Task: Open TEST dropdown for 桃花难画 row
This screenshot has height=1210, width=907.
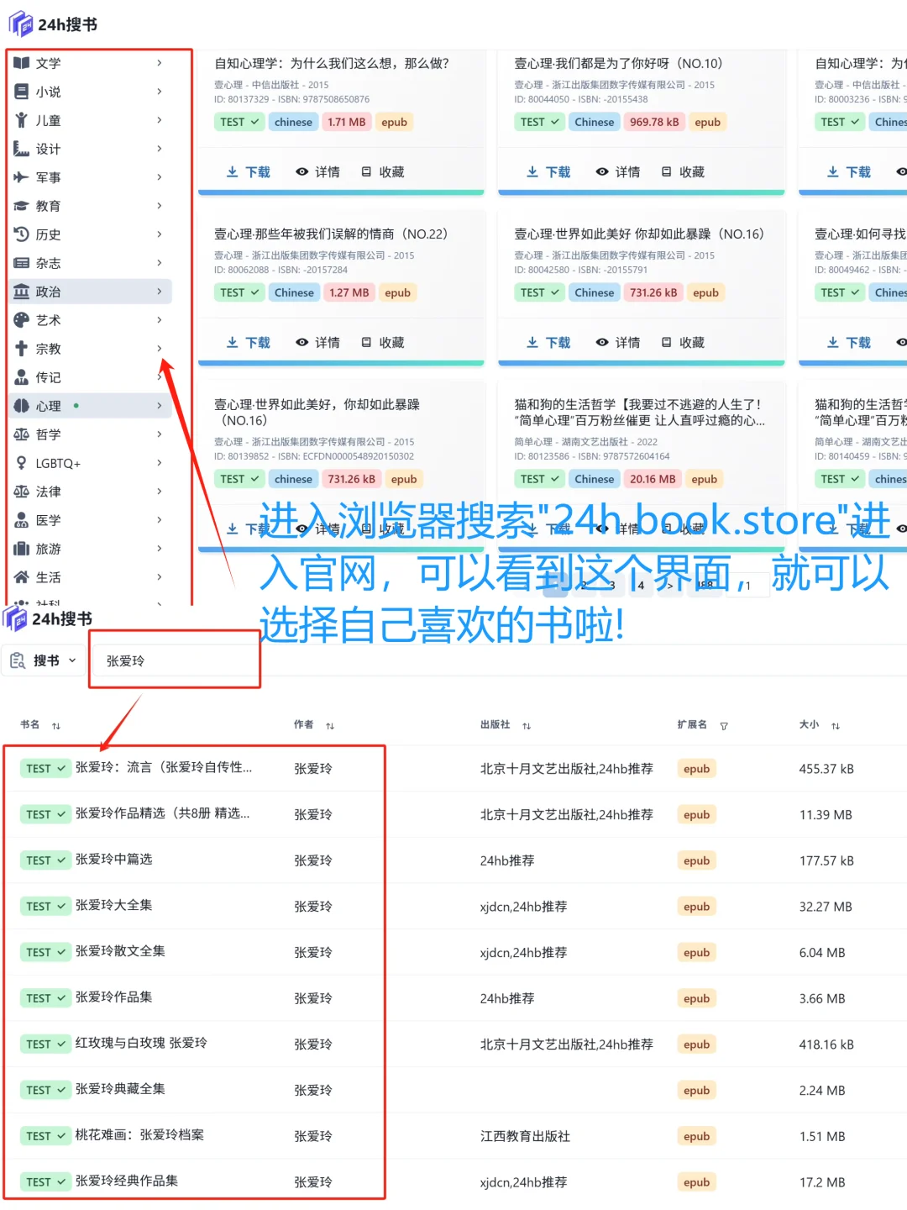Action: (x=45, y=1136)
